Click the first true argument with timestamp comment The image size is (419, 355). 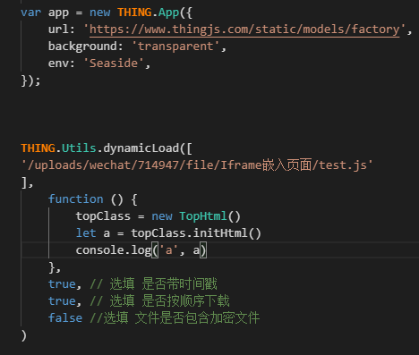point(62,284)
